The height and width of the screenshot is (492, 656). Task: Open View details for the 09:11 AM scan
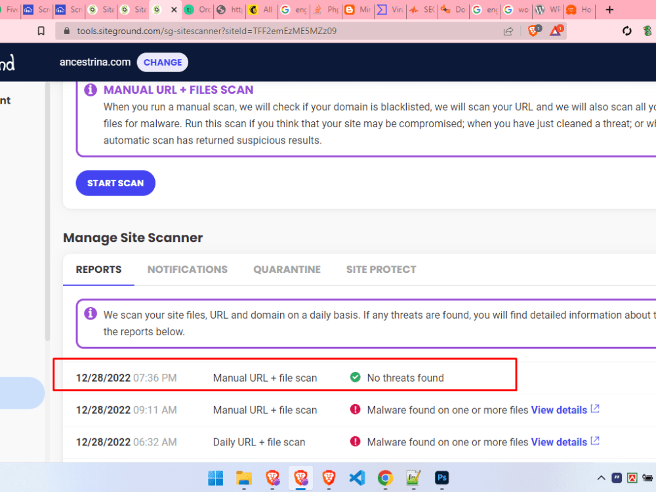point(559,410)
